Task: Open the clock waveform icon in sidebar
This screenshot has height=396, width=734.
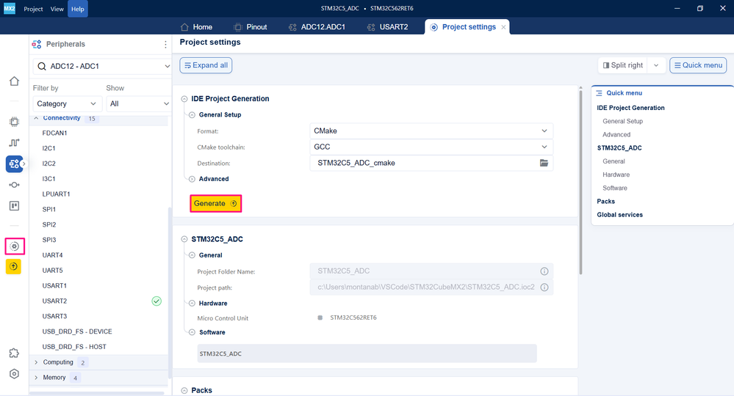Action: (x=14, y=143)
